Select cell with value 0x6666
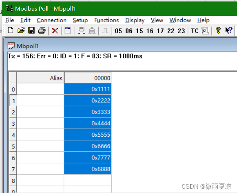This screenshot has height=193, width=237. tap(88, 146)
